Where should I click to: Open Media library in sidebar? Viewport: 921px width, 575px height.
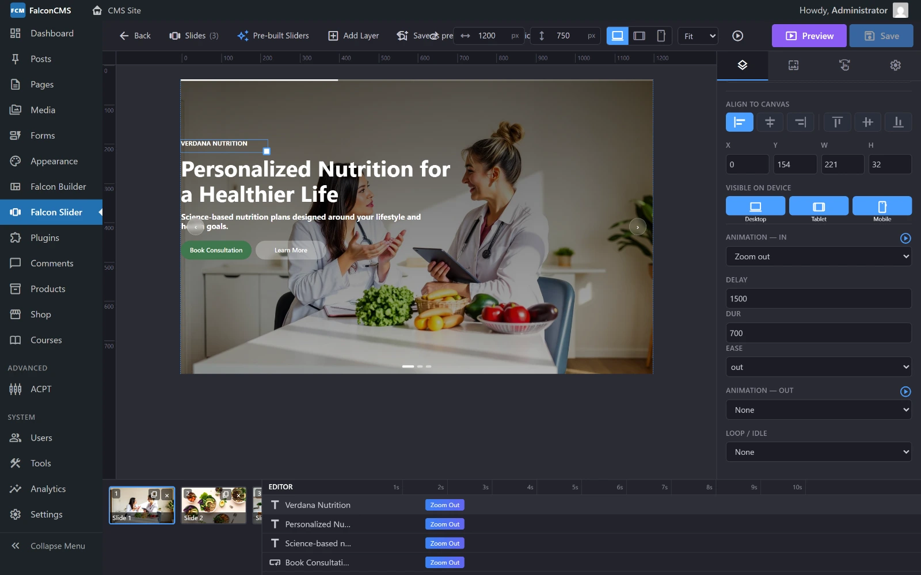click(51, 110)
